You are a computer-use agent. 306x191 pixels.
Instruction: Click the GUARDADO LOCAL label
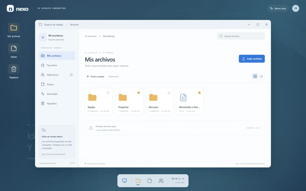click(253, 128)
